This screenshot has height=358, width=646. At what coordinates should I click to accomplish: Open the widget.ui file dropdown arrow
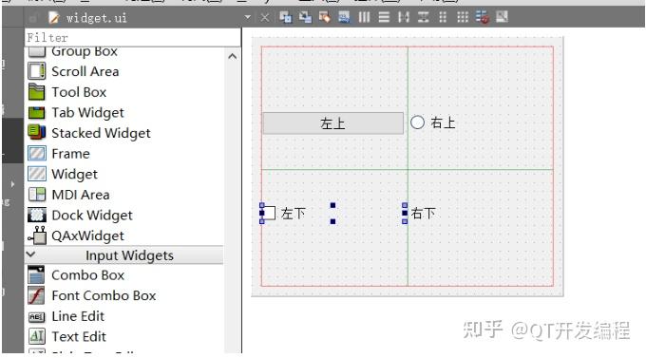point(248,17)
